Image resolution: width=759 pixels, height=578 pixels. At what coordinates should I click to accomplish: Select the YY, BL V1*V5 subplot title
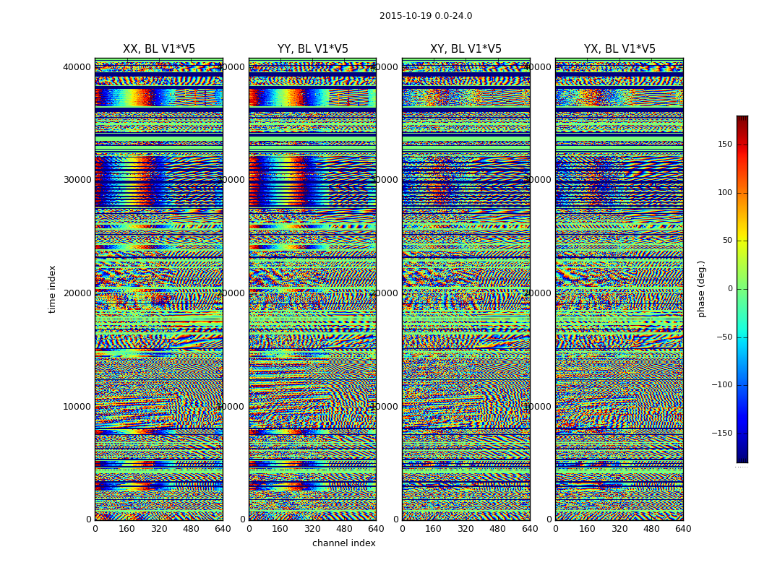(312, 49)
